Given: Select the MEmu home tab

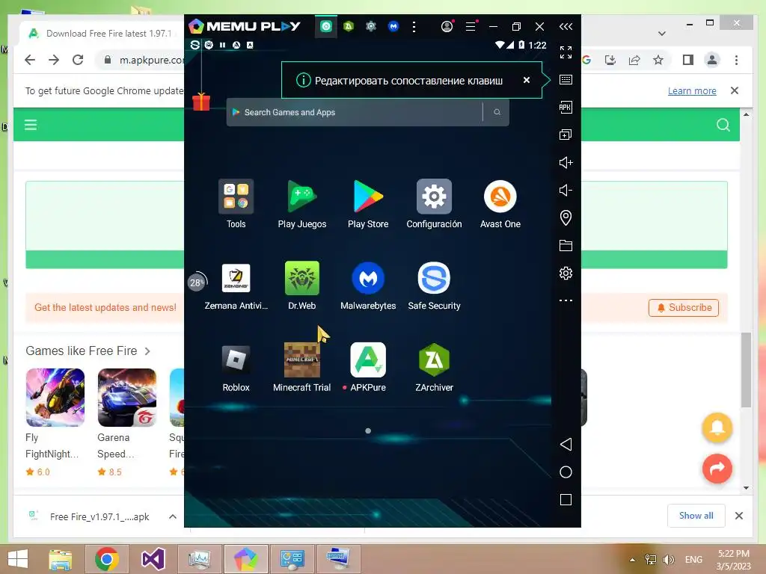Looking at the screenshot, I should coord(326,26).
